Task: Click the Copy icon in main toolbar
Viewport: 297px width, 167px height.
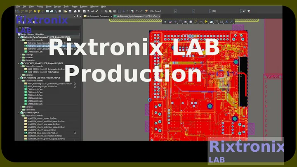Action: (x=106, y=11)
